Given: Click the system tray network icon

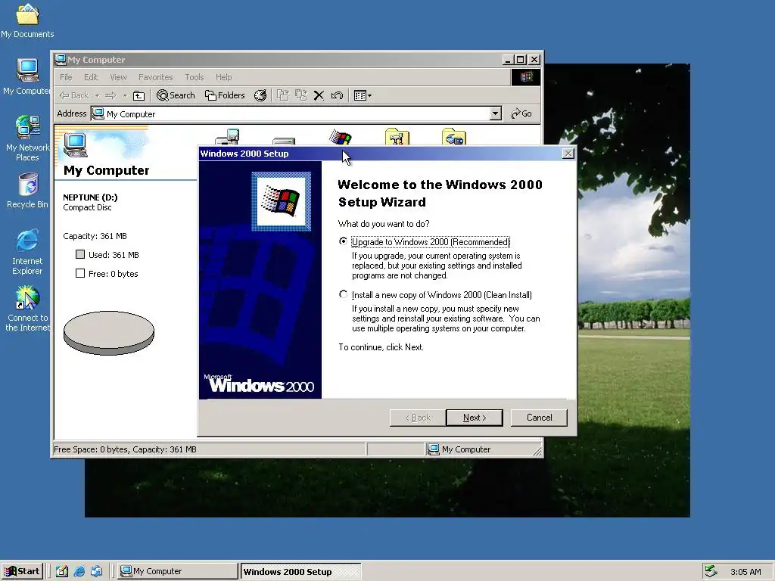Looking at the screenshot, I should [x=711, y=571].
